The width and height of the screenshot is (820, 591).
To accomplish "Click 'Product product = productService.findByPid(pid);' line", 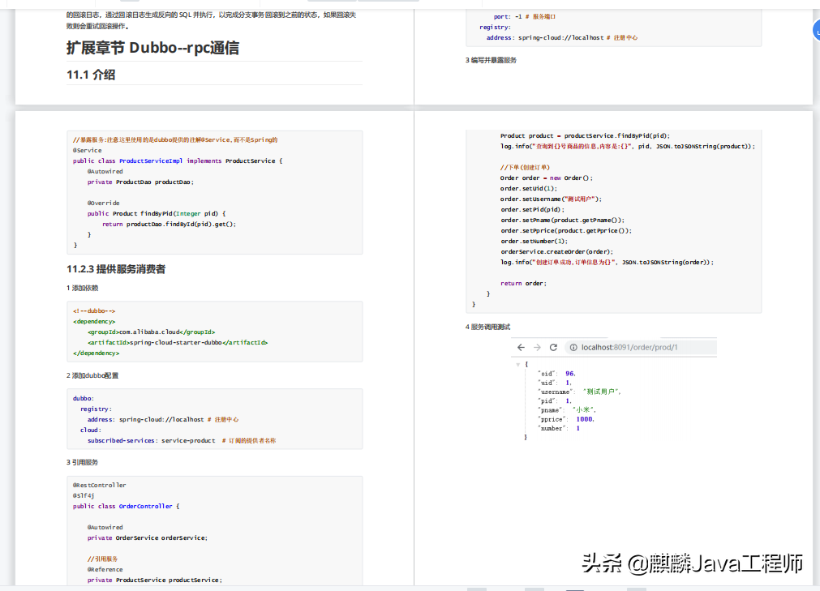I will pos(585,136).
